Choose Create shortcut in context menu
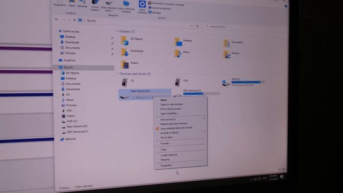 pyautogui.click(x=169, y=155)
